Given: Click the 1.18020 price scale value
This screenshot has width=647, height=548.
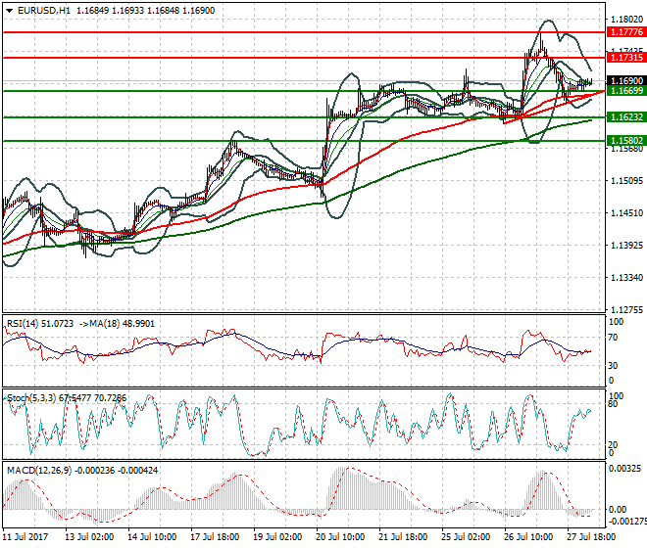Looking at the screenshot, I should (626, 20).
